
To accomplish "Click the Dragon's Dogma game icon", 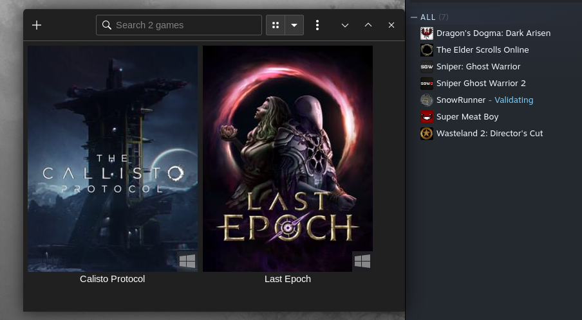I will (427, 33).
